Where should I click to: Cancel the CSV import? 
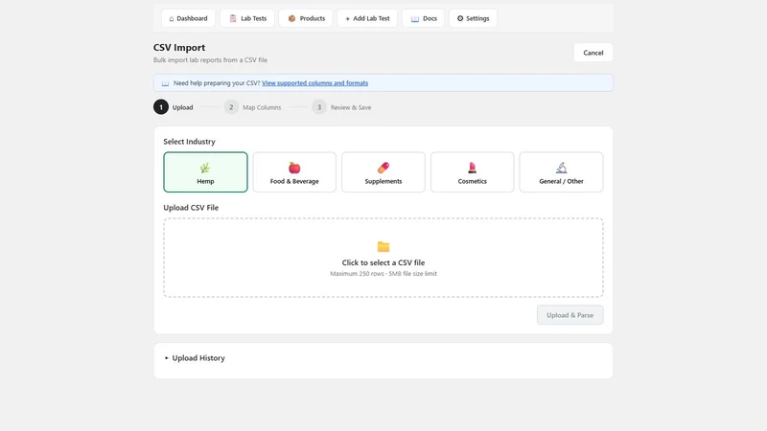[x=593, y=53]
